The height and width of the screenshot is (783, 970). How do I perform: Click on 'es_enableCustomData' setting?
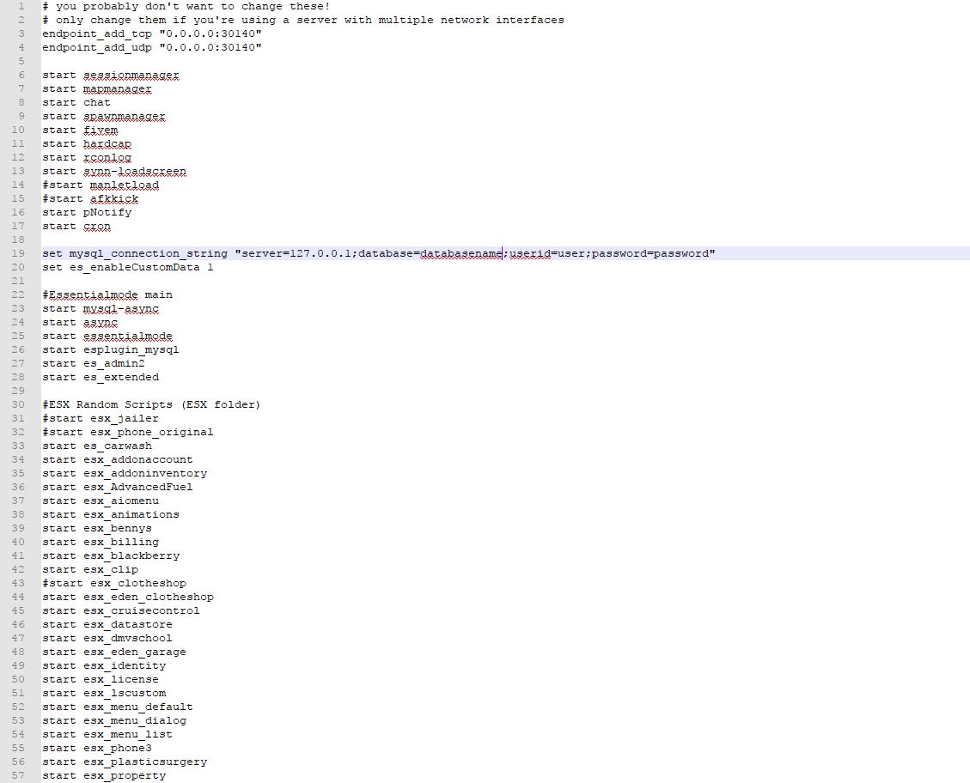134,268
